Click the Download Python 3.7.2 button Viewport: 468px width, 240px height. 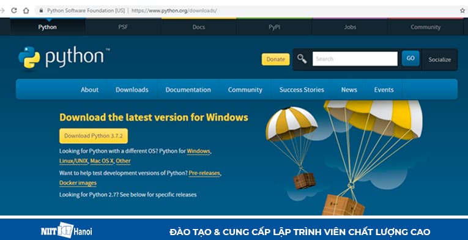(x=94, y=136)
